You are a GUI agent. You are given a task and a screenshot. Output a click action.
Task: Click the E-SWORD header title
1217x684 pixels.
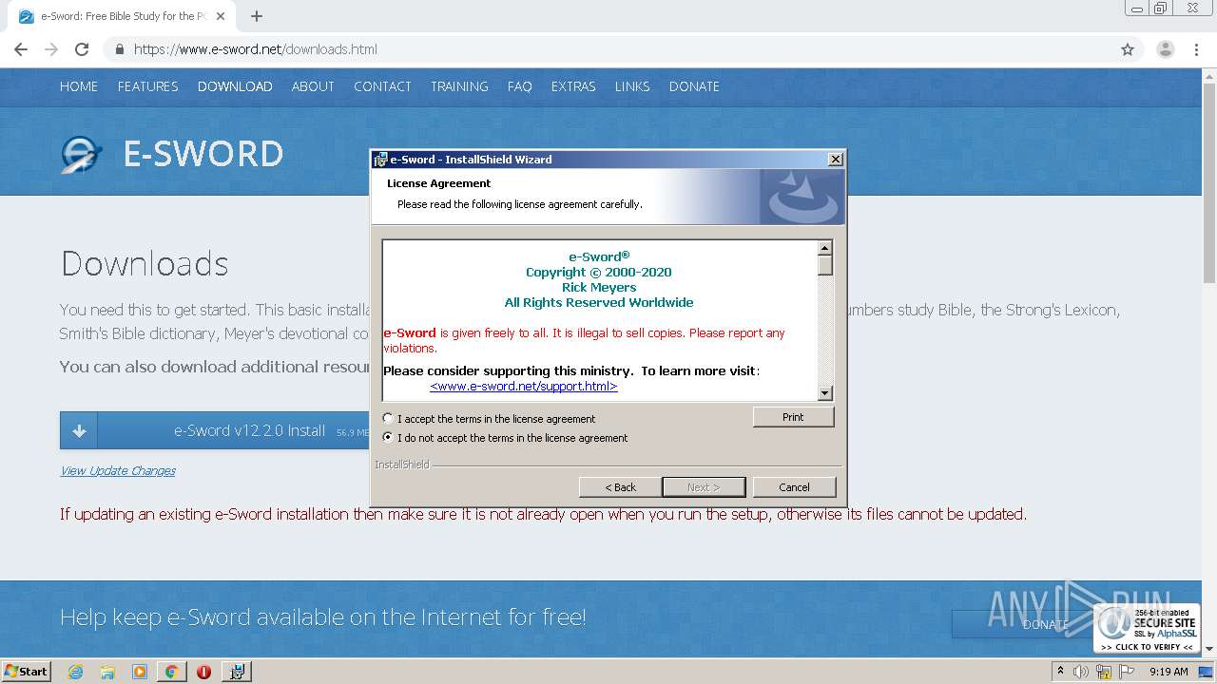[203, 154]
